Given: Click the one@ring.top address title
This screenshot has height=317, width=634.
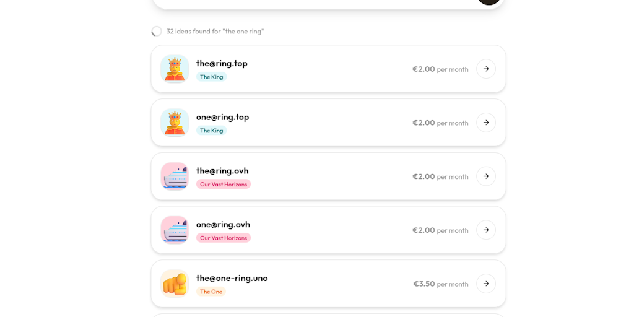Looking at the screenshot, I should tap(222, 117).
